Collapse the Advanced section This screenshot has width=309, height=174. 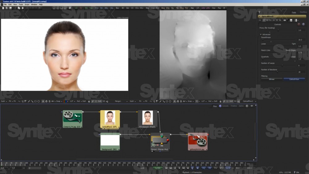pos(261,34)
